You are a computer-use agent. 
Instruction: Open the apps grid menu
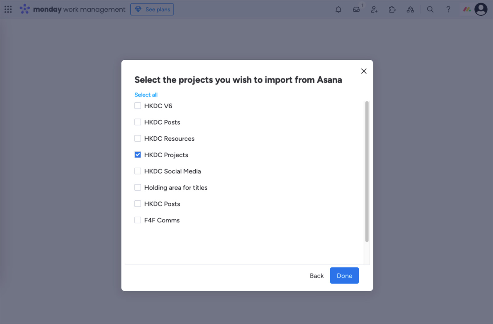(8, 9)
